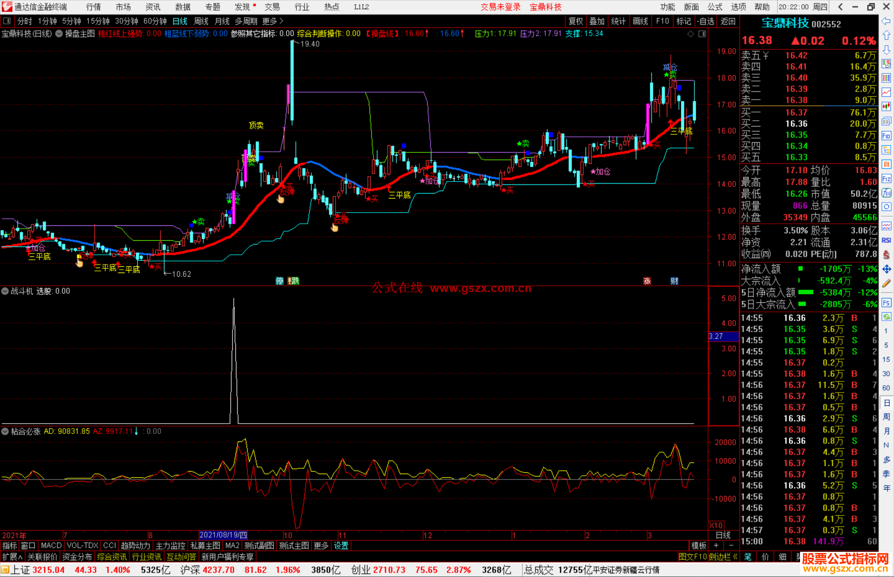Click the down arrow icon in right sidebar
The width and height of the screenshot is (894, 577).
pyautogui.click(x=886, y=50)
